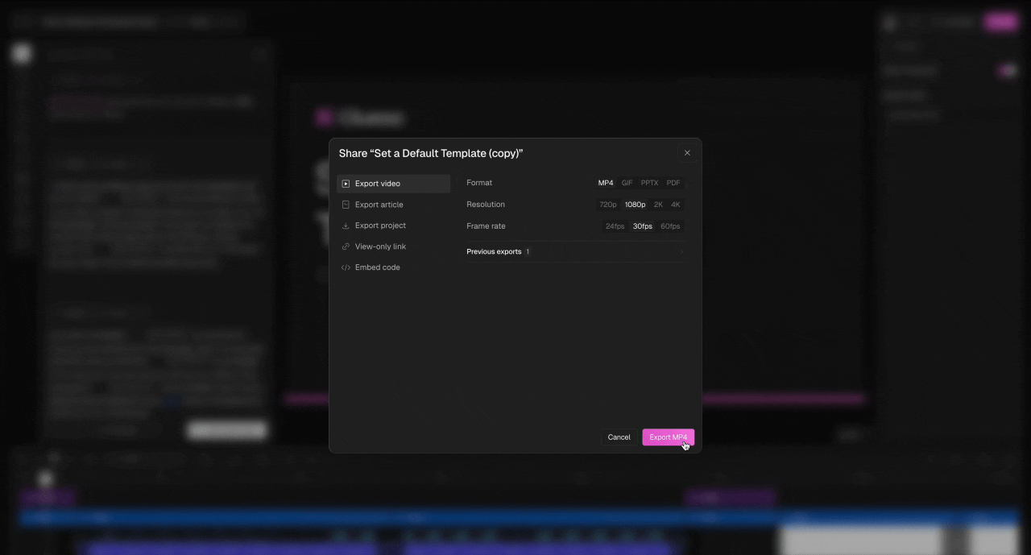The height and width of the screenshot is (555, 1031).
Task: Click the "Resolution" label text
Action: 486,205
